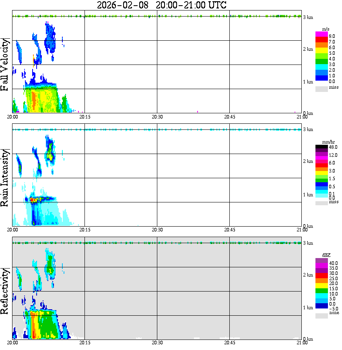Click the Rain Intensity axis label

tap(4, 178)
